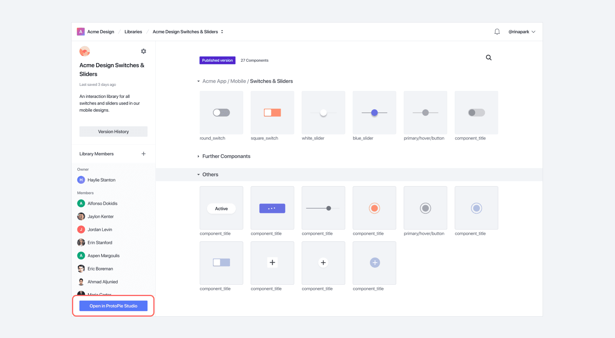Open the square_switch component

[272, 113]
